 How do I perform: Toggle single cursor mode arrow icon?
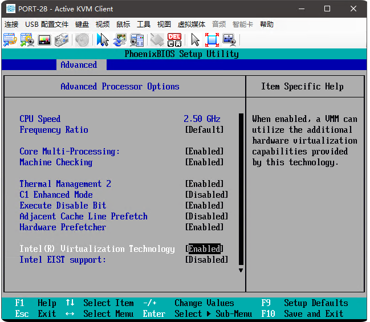click(x=195, y=40)
